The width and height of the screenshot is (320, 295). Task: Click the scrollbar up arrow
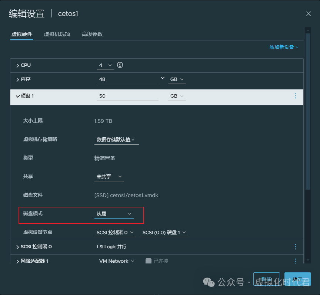(x=308, y=30)
